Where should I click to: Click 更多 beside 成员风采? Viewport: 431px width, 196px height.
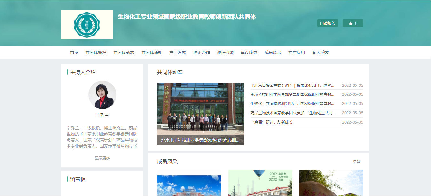(x=356, y=162)
